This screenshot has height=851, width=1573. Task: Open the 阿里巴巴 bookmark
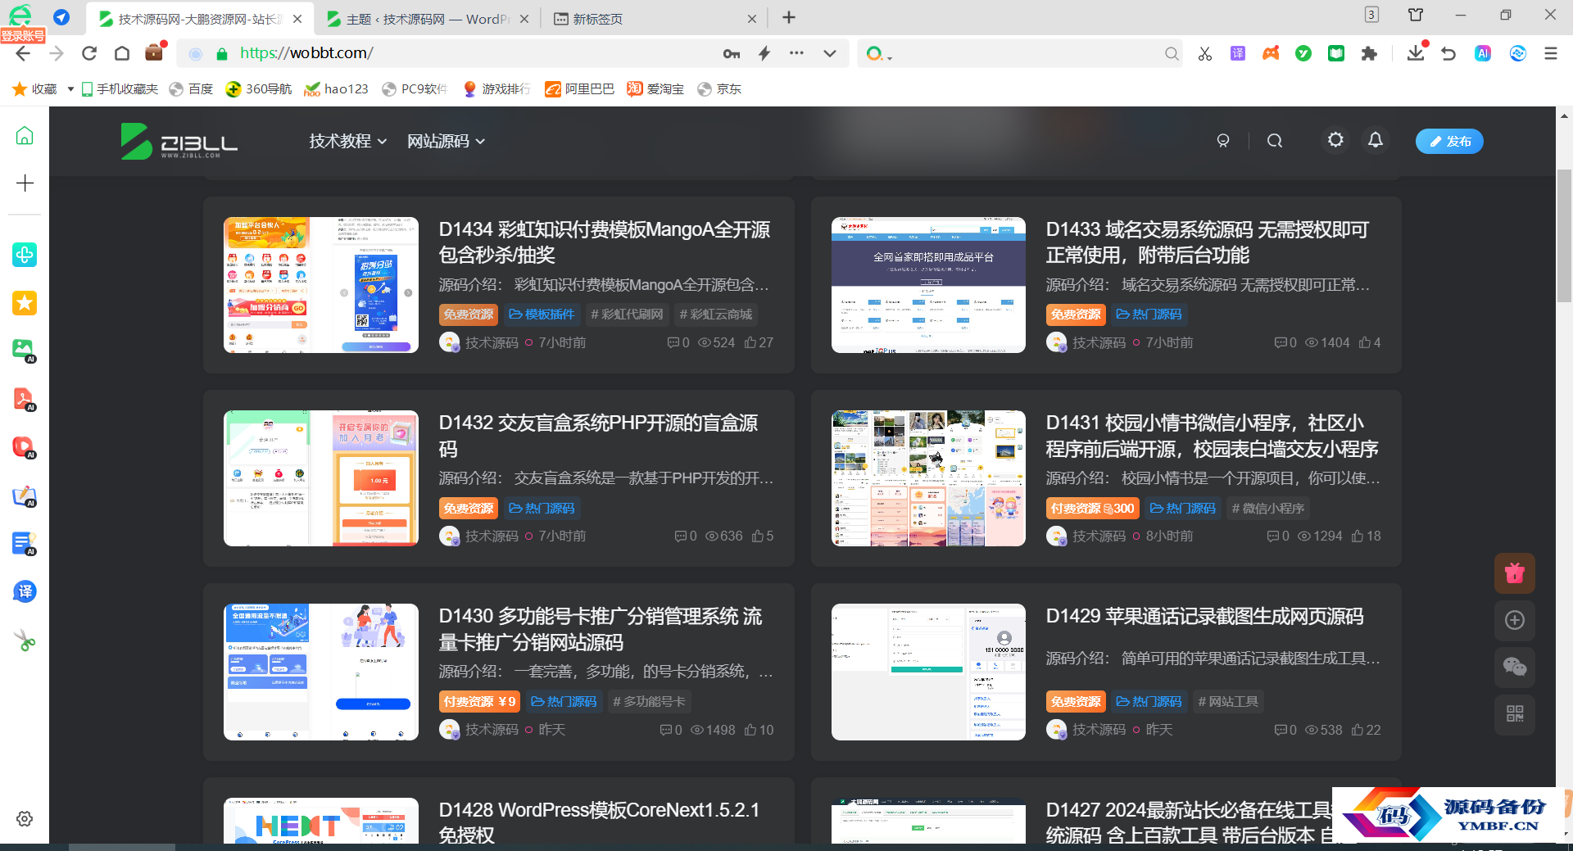580,89
